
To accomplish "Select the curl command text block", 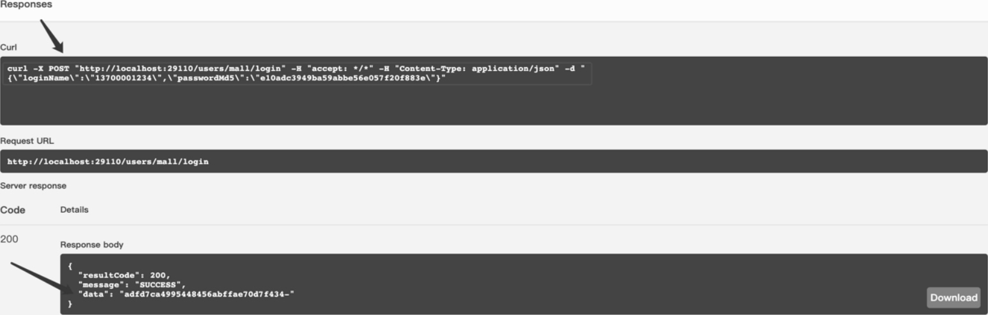I will pos(297,73).
